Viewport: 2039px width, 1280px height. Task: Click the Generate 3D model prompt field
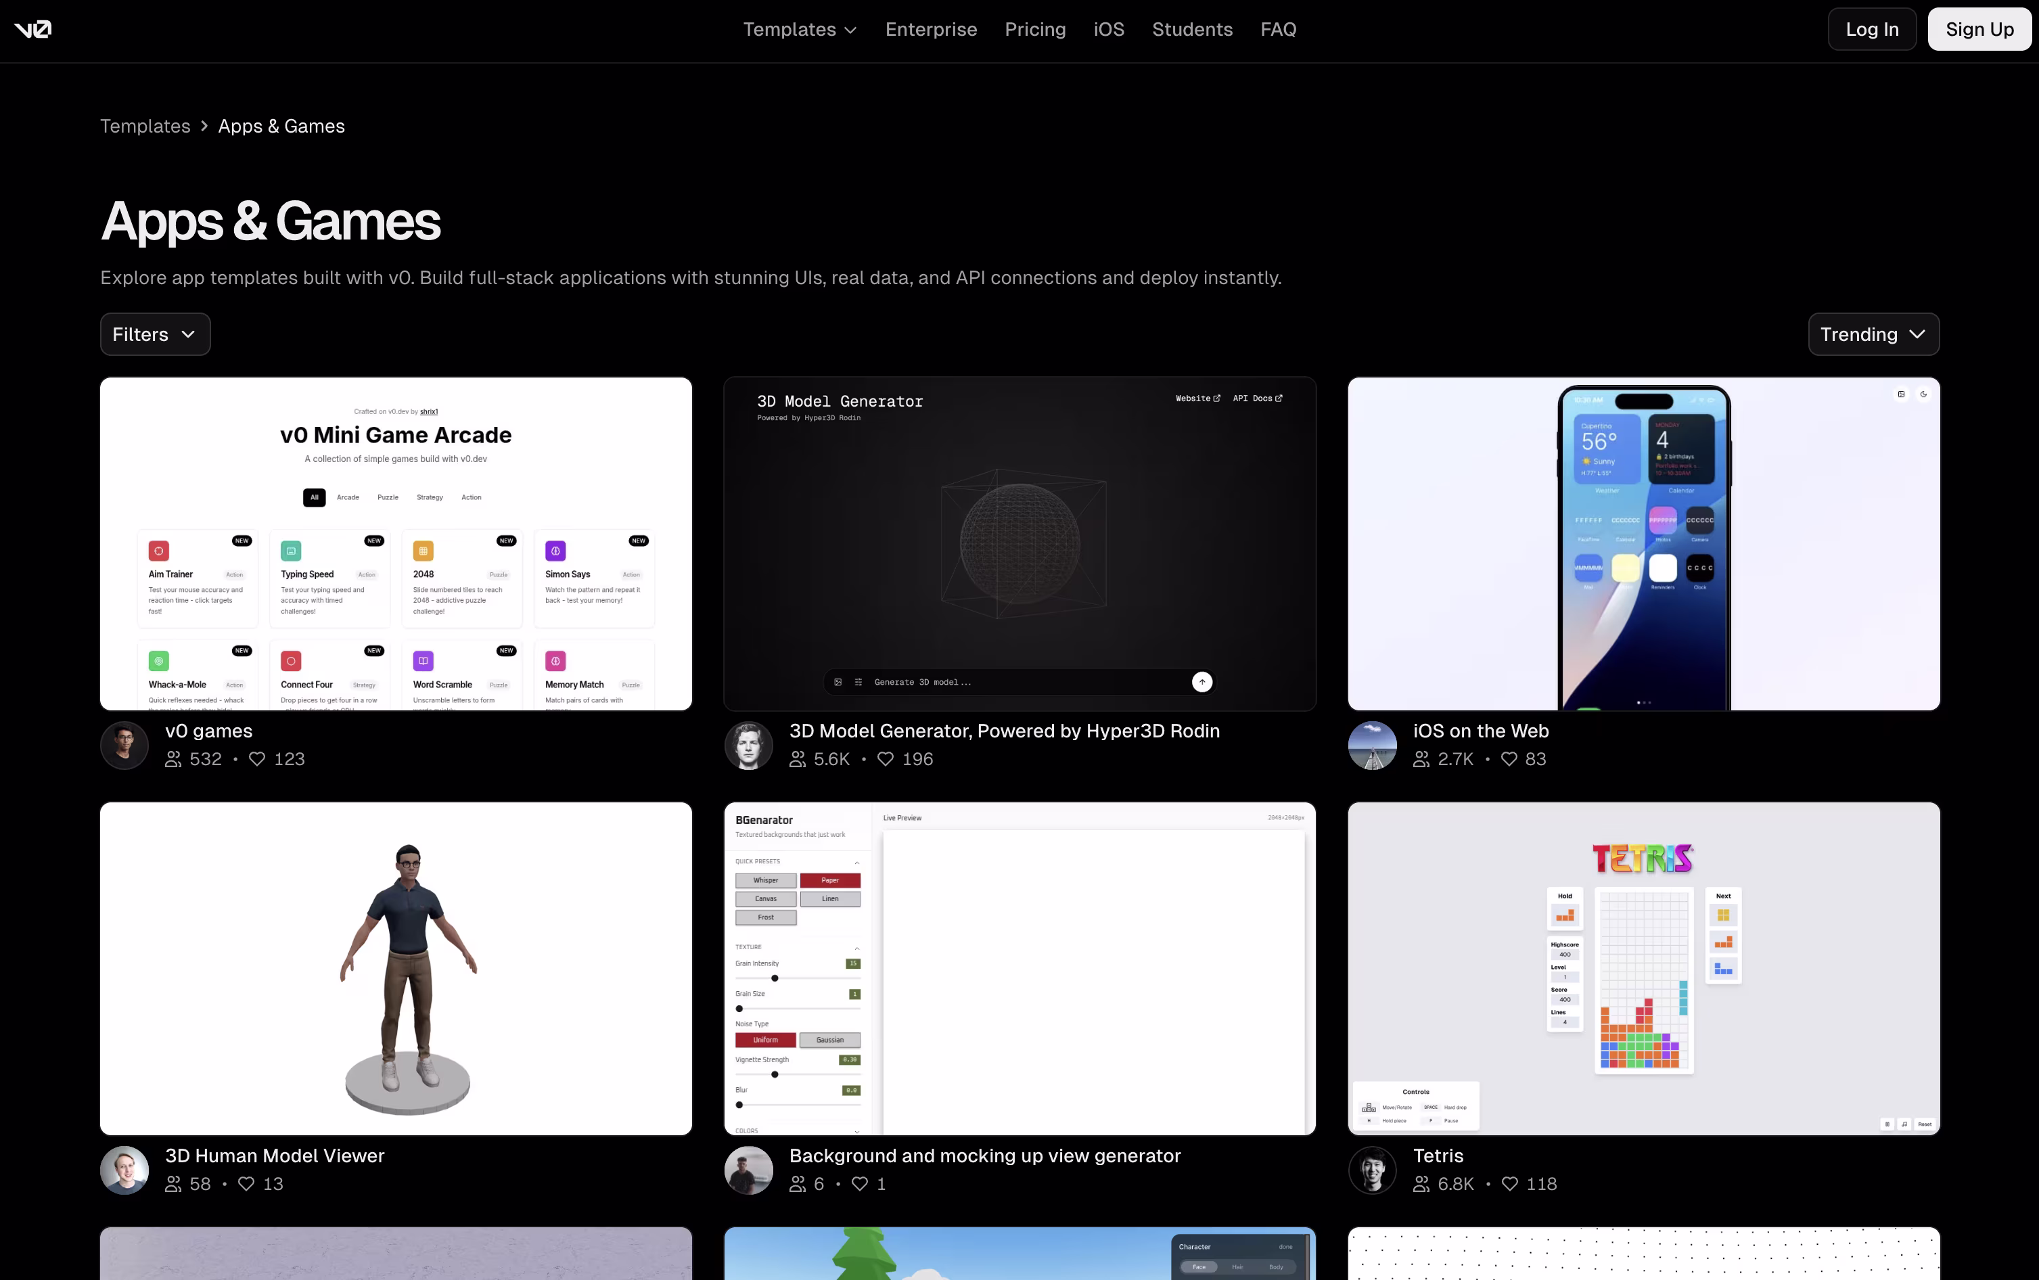pyautogui.click(x=1020, y=683)
